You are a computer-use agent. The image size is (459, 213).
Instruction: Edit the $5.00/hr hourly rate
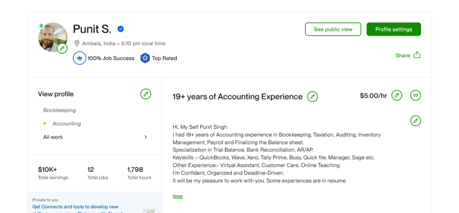pos(396,95)
